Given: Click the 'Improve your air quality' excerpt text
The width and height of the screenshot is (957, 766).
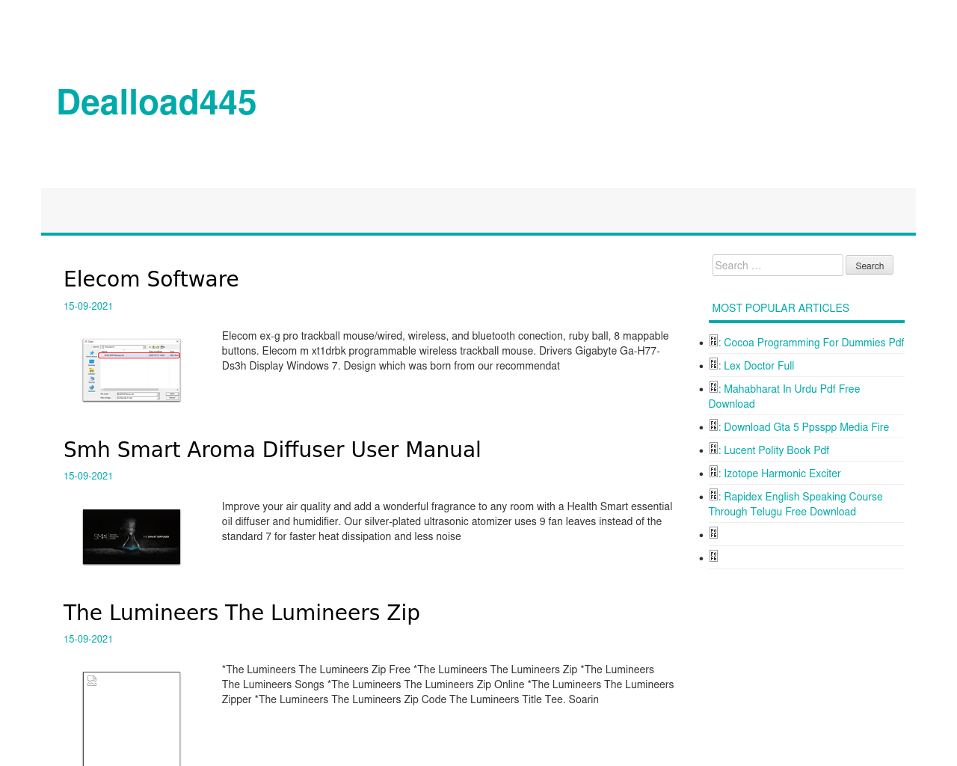Looking at the screenshot, I should pyautogui.click(x=447, y=521).
